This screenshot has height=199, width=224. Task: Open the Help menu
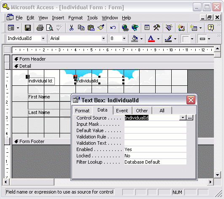[x=127, y=18]
